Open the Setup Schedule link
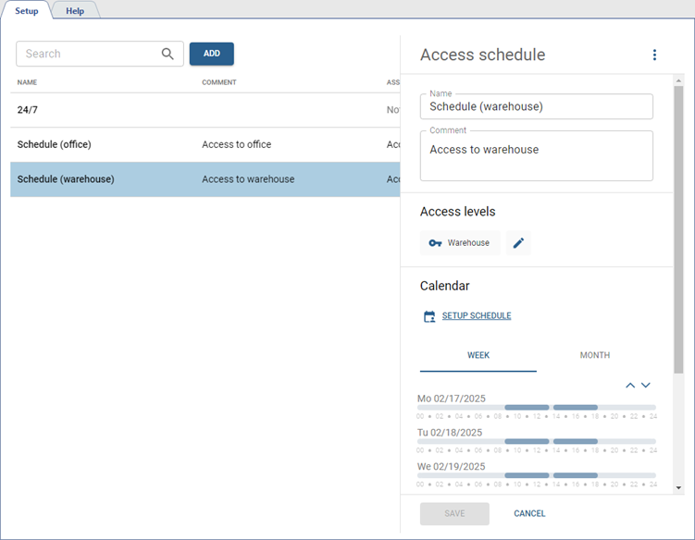Image resolution: width=695 pixels, height=540 pixels. (476, 316)
